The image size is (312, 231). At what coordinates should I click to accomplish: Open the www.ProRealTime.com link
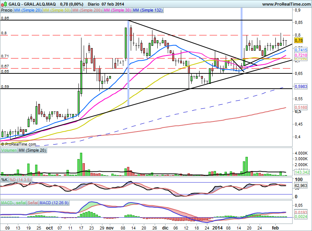click(x=286, y=4)
